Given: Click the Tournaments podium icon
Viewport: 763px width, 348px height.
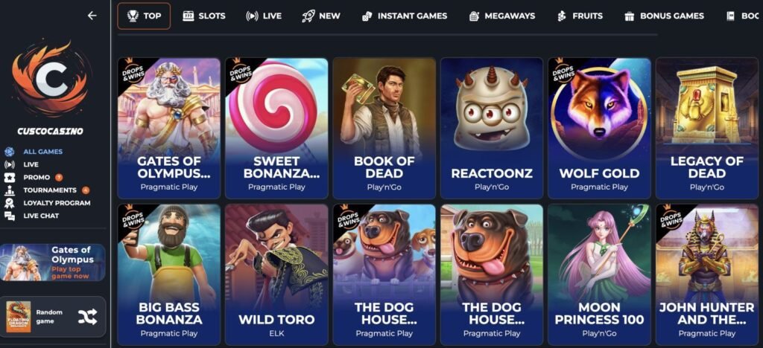Looking at the screenshot, I should [9, 190].
